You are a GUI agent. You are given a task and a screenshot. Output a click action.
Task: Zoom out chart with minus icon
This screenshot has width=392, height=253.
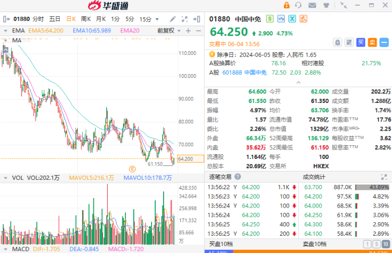199,31
